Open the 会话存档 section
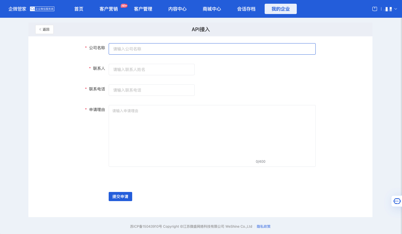Viewport: 402px width, 234px height. pyautogui.click(x=246, y=9)
